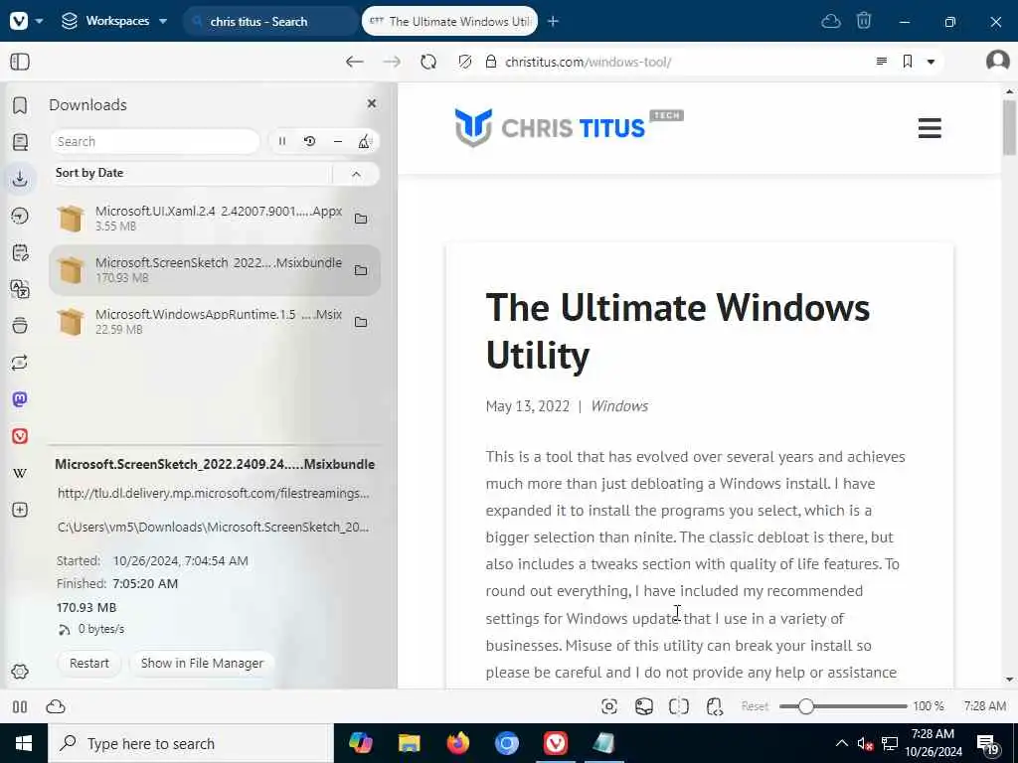Adjust the page zoom slider
1018x763 pixels.
tap(843, 706)
